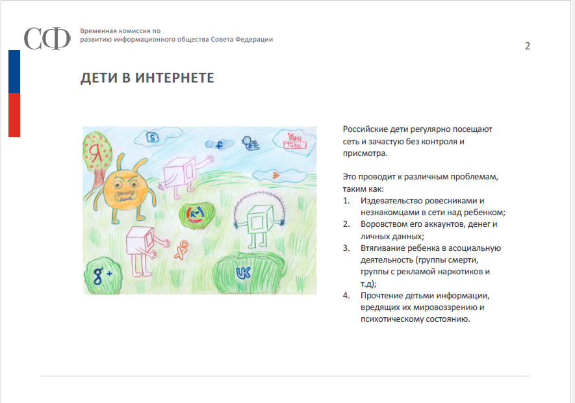Click the RSS cloud icon in drawing
This screenshot has width=575, height=403.
coord(279,175)
